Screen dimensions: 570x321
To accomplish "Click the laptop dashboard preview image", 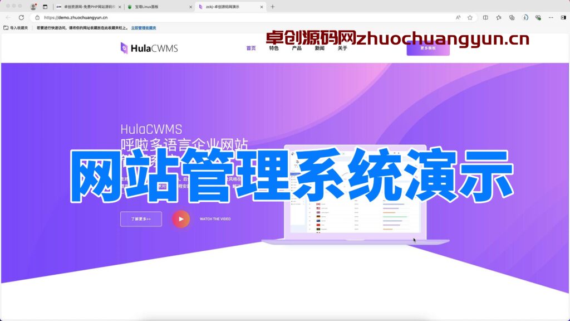I will coord(355,194).
